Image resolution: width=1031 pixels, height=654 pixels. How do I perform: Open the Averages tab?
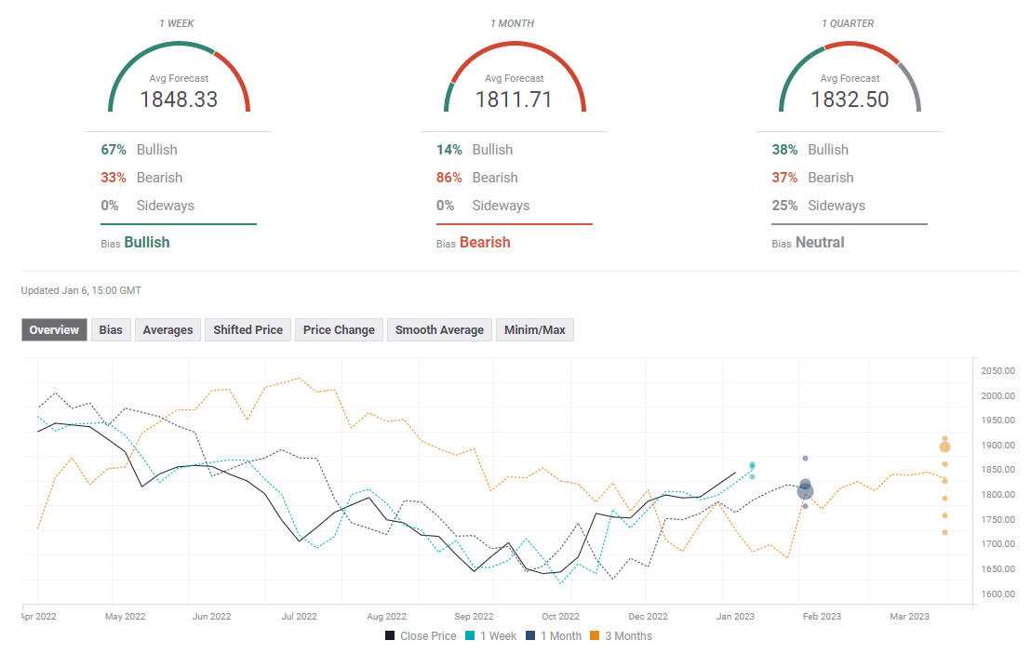tap(167, 330)
